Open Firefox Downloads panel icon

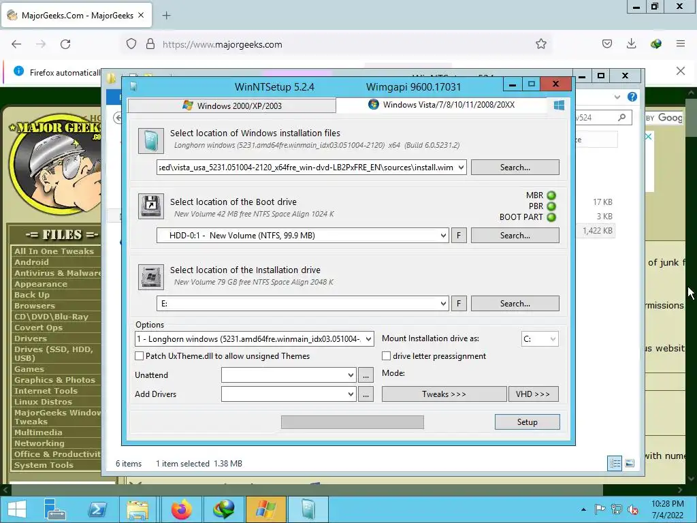click(x=631, y=44)
